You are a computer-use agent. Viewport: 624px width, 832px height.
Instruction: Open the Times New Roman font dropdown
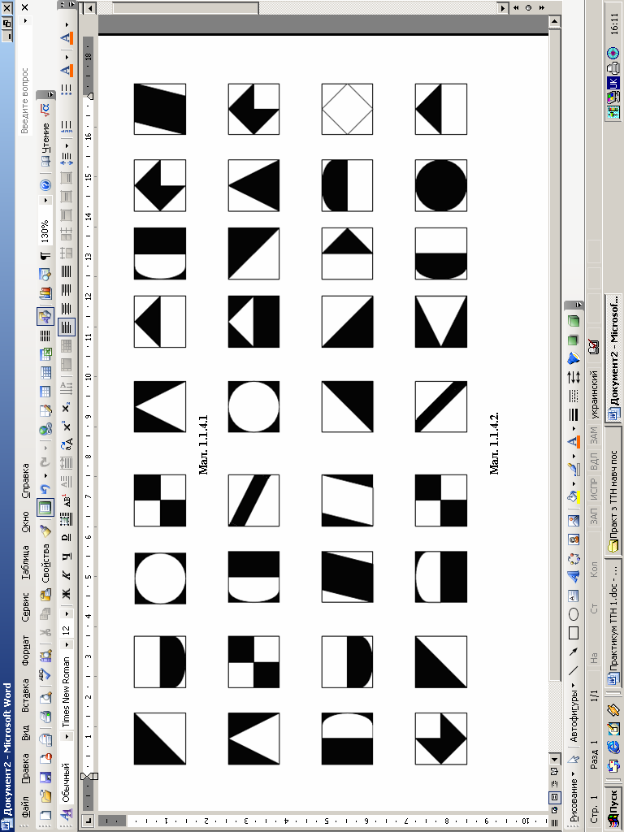(67, 645)
